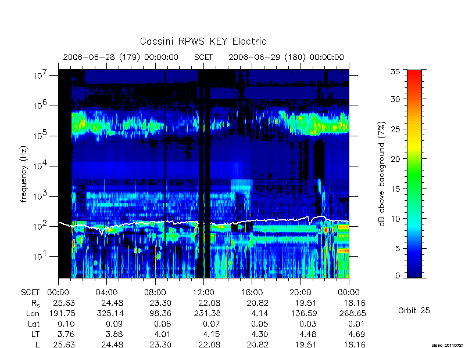The width and height of the screenshot is (465, 348).
Task: Click the 30 tick on color bar
Action: (x=395, y=99)
